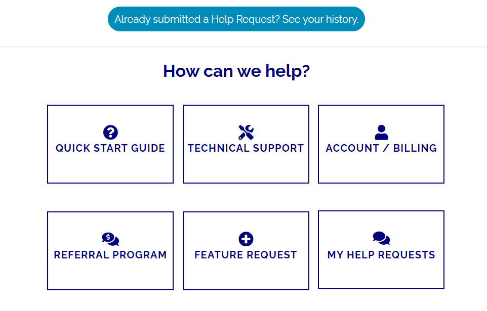The height and width of the screenshot is (311, 487).
Task: Click empty space inside Account / Billing card
Action: click(x=381, y=169)
